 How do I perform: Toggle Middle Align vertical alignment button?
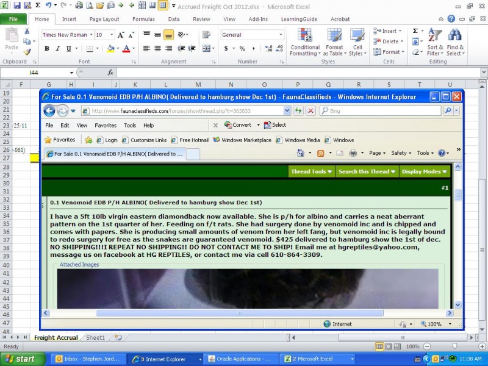pos(158,35)
